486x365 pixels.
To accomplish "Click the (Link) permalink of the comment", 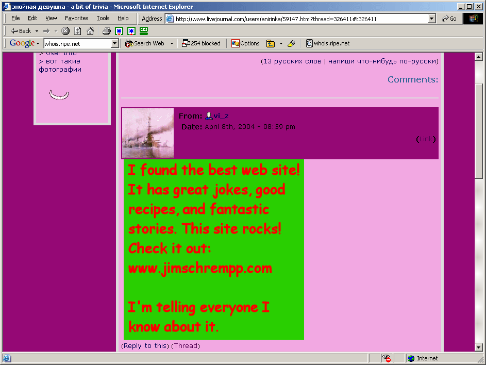I will [426, 139].
